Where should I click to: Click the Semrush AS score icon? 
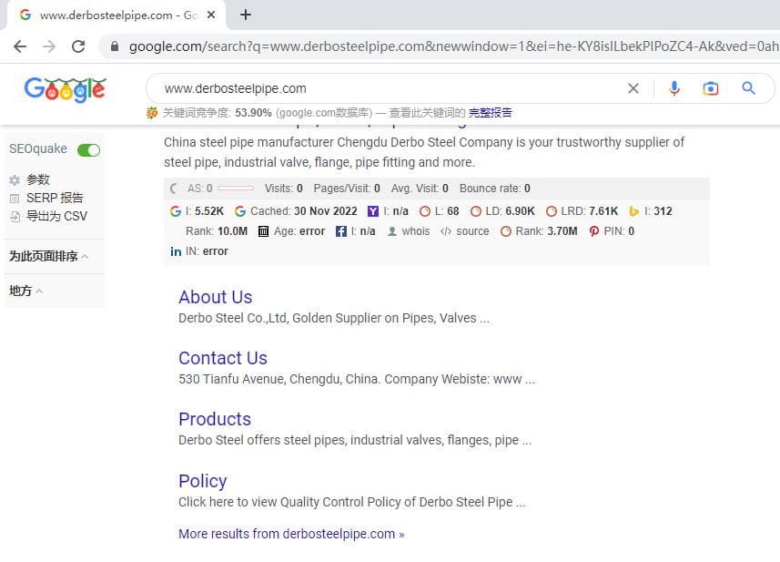174,189
